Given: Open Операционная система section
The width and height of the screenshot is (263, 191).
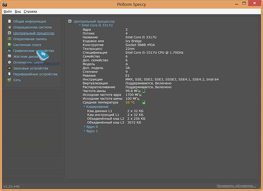Looking at the screenshot, I should point(32,27).
